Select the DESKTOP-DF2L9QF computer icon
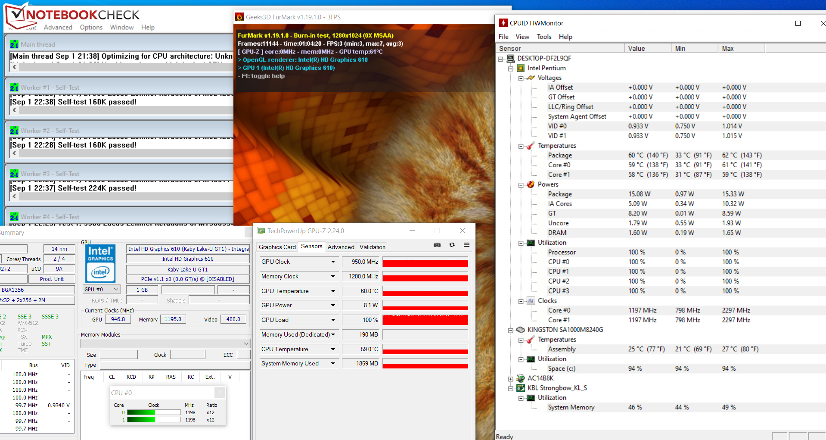The width and height of the screenshot is (826, 440). [511, 58]
